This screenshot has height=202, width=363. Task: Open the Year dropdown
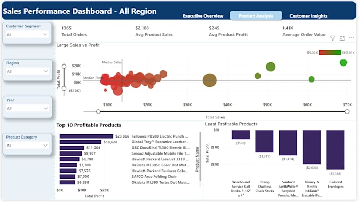tap(27, 108)
